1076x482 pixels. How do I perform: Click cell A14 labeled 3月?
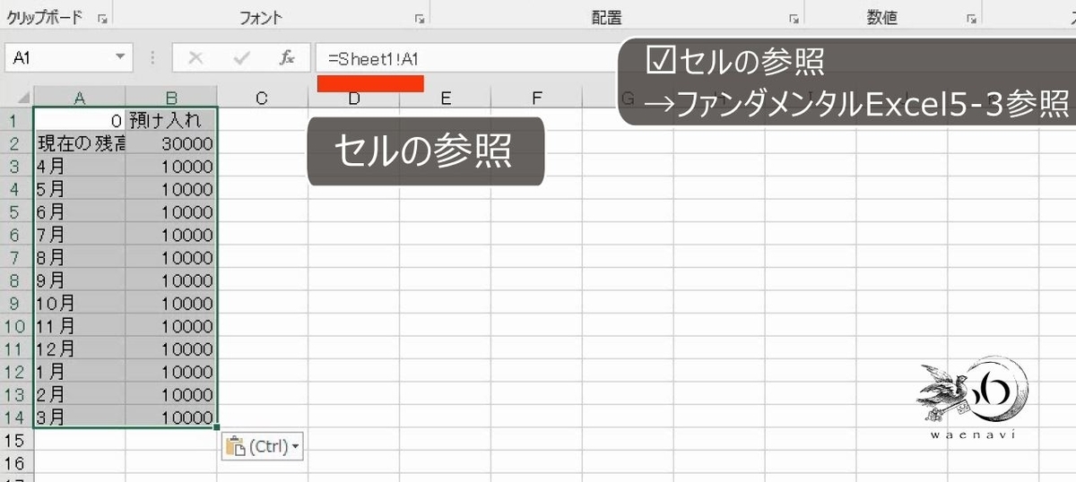pyautogui.click(x=80, y=417)
